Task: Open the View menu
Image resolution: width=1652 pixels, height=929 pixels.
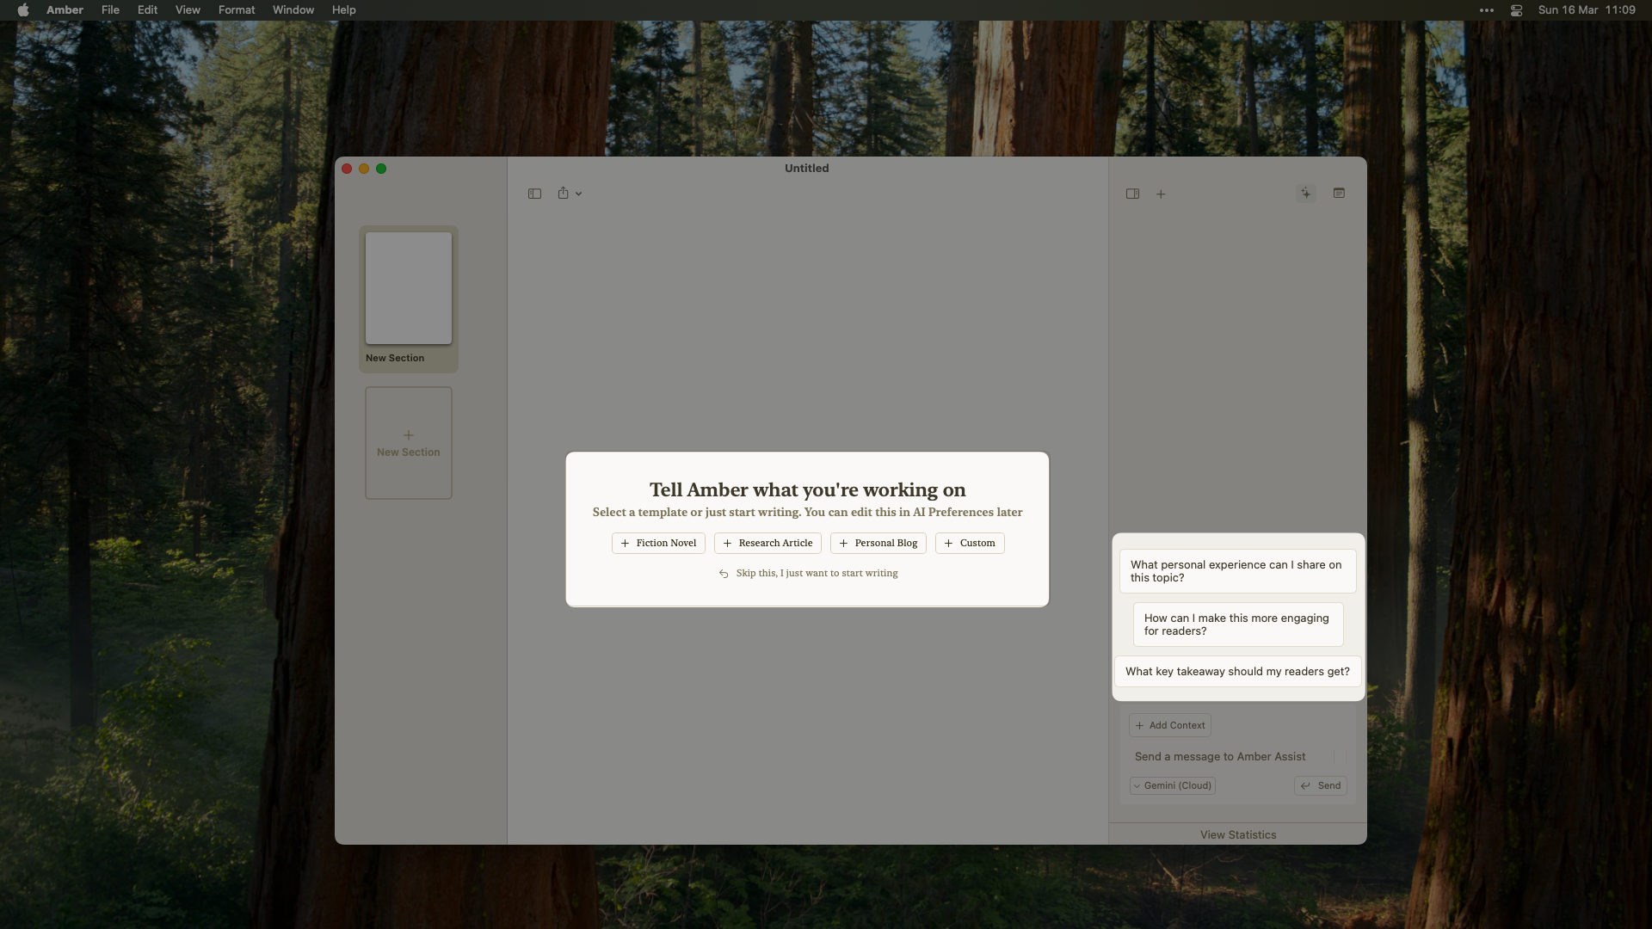Action: [187, 10]
